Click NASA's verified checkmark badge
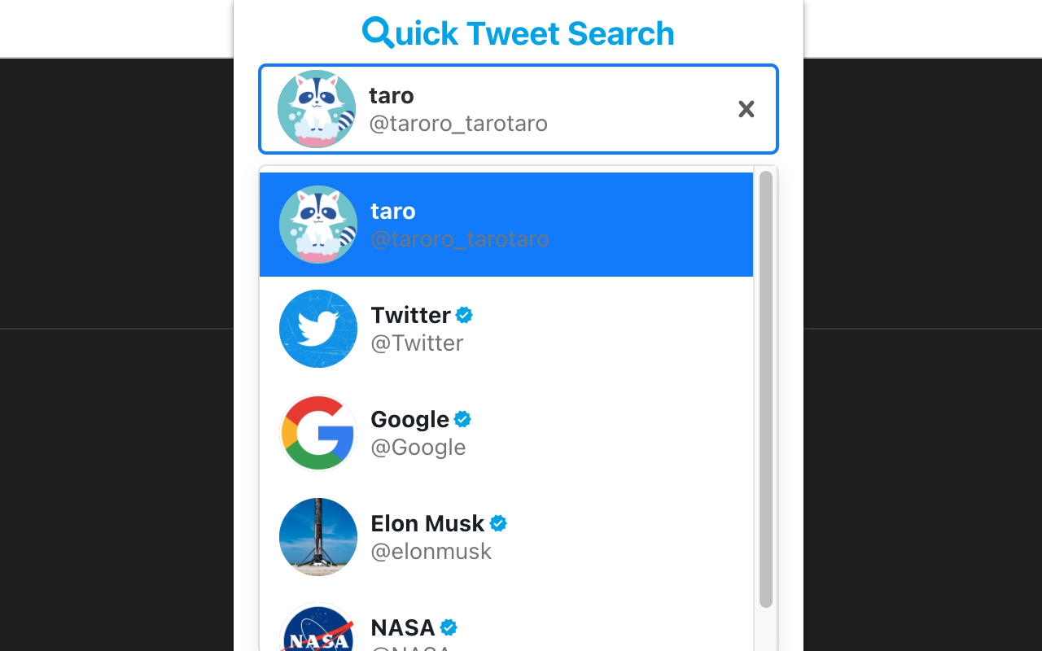Screen dimensions: 1042x651 click(449, 627)
